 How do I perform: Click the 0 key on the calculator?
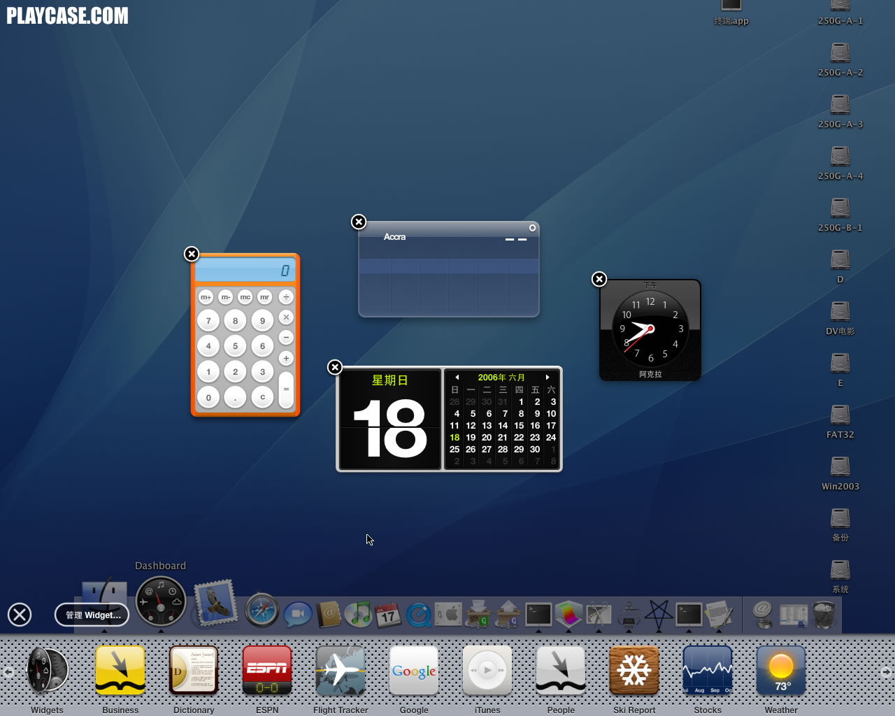[208, 397]
